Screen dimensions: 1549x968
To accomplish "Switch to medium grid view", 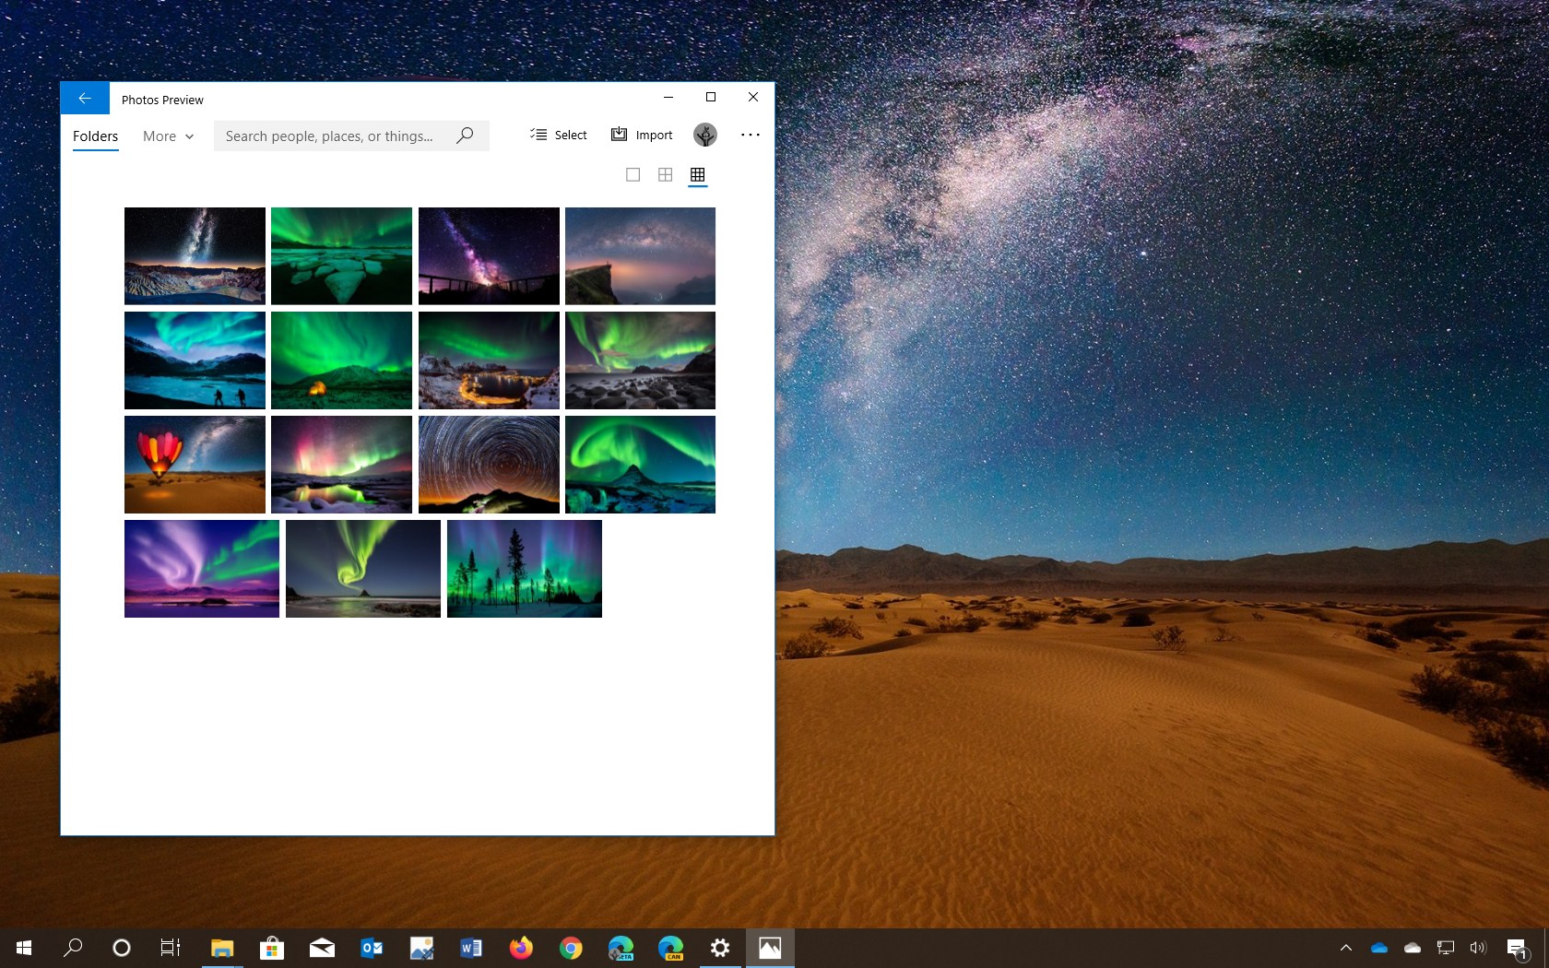I will (x=665, y=174).
